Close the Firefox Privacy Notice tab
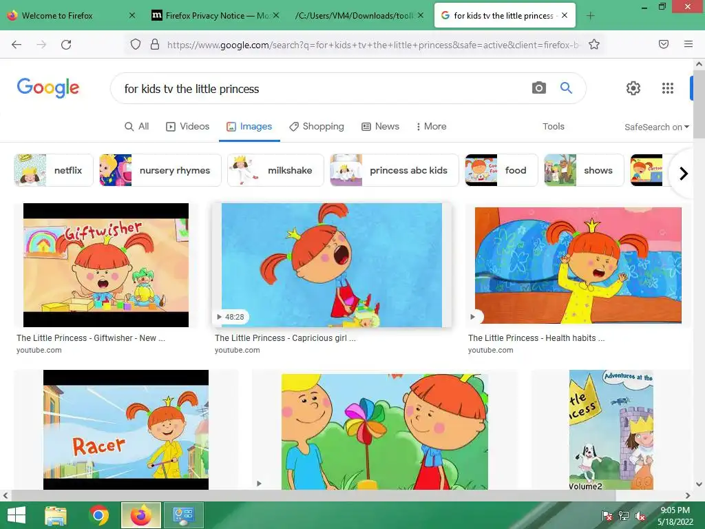Viewport: 705px width, 529px height. [276, 15]
